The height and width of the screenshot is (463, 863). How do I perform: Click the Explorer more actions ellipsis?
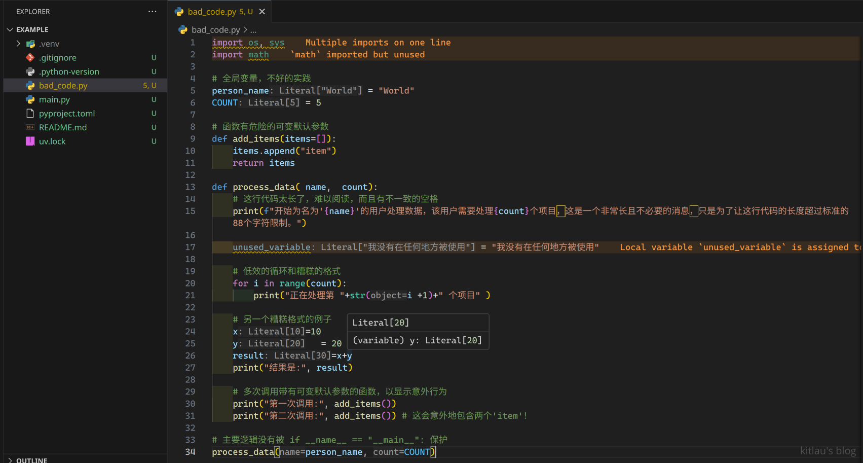(152, 11)
